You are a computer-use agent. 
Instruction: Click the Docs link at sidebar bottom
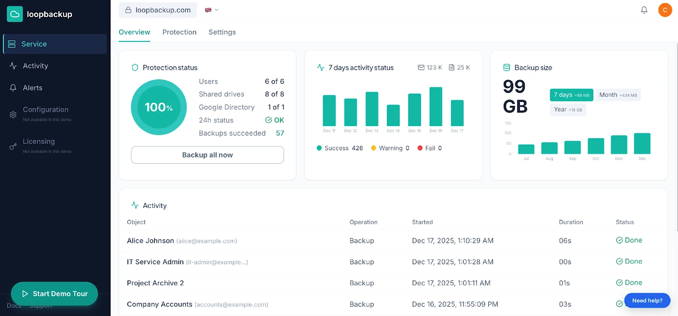pyautogui.click(x=14, y=306)
